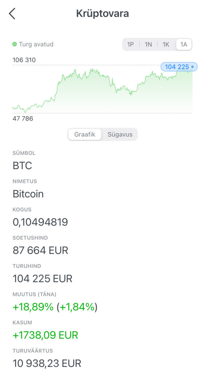Tap the 0,10494819 quantity value
This screenshot has height=373, width=205.
pyautogui.click(x=40, y=222)
